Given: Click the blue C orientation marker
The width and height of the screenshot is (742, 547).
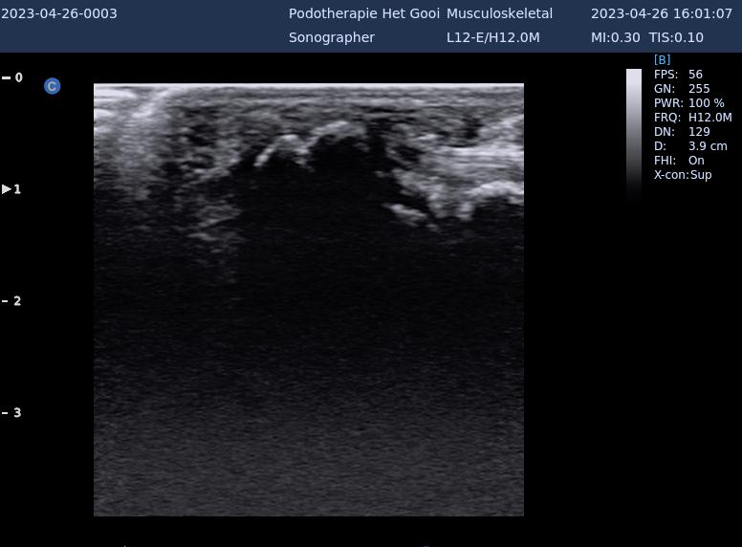Looking at the screenshot, I should click(53, 86).
